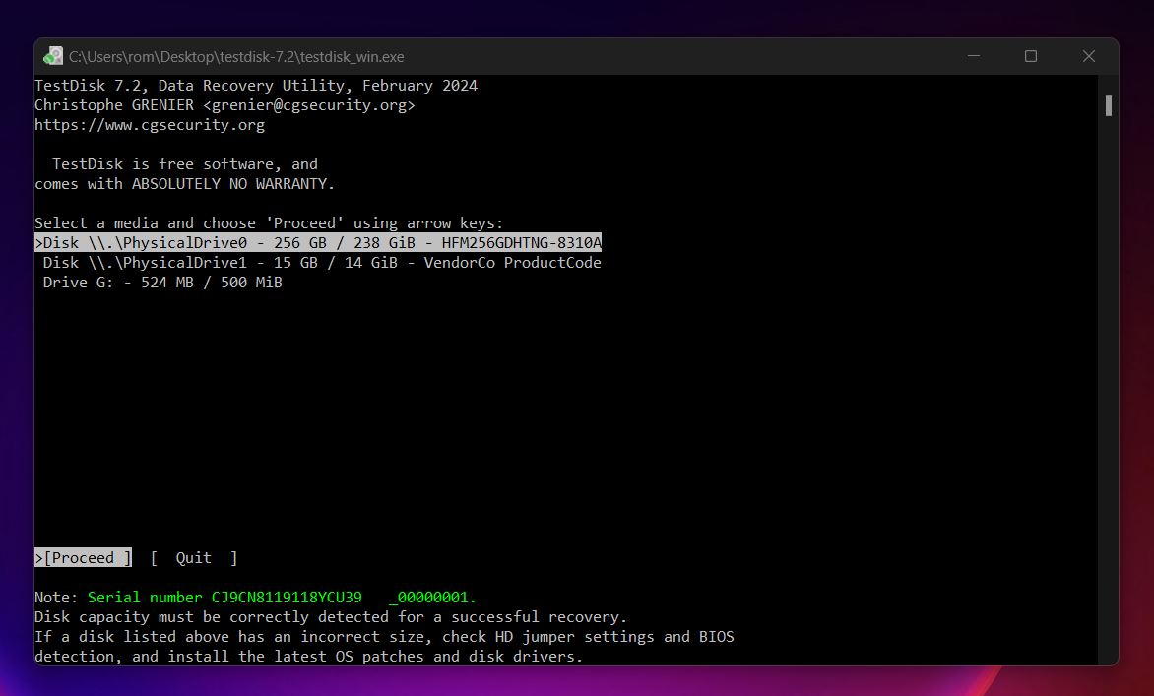Click the TestDisk app icon in title bar

(53, 56)
